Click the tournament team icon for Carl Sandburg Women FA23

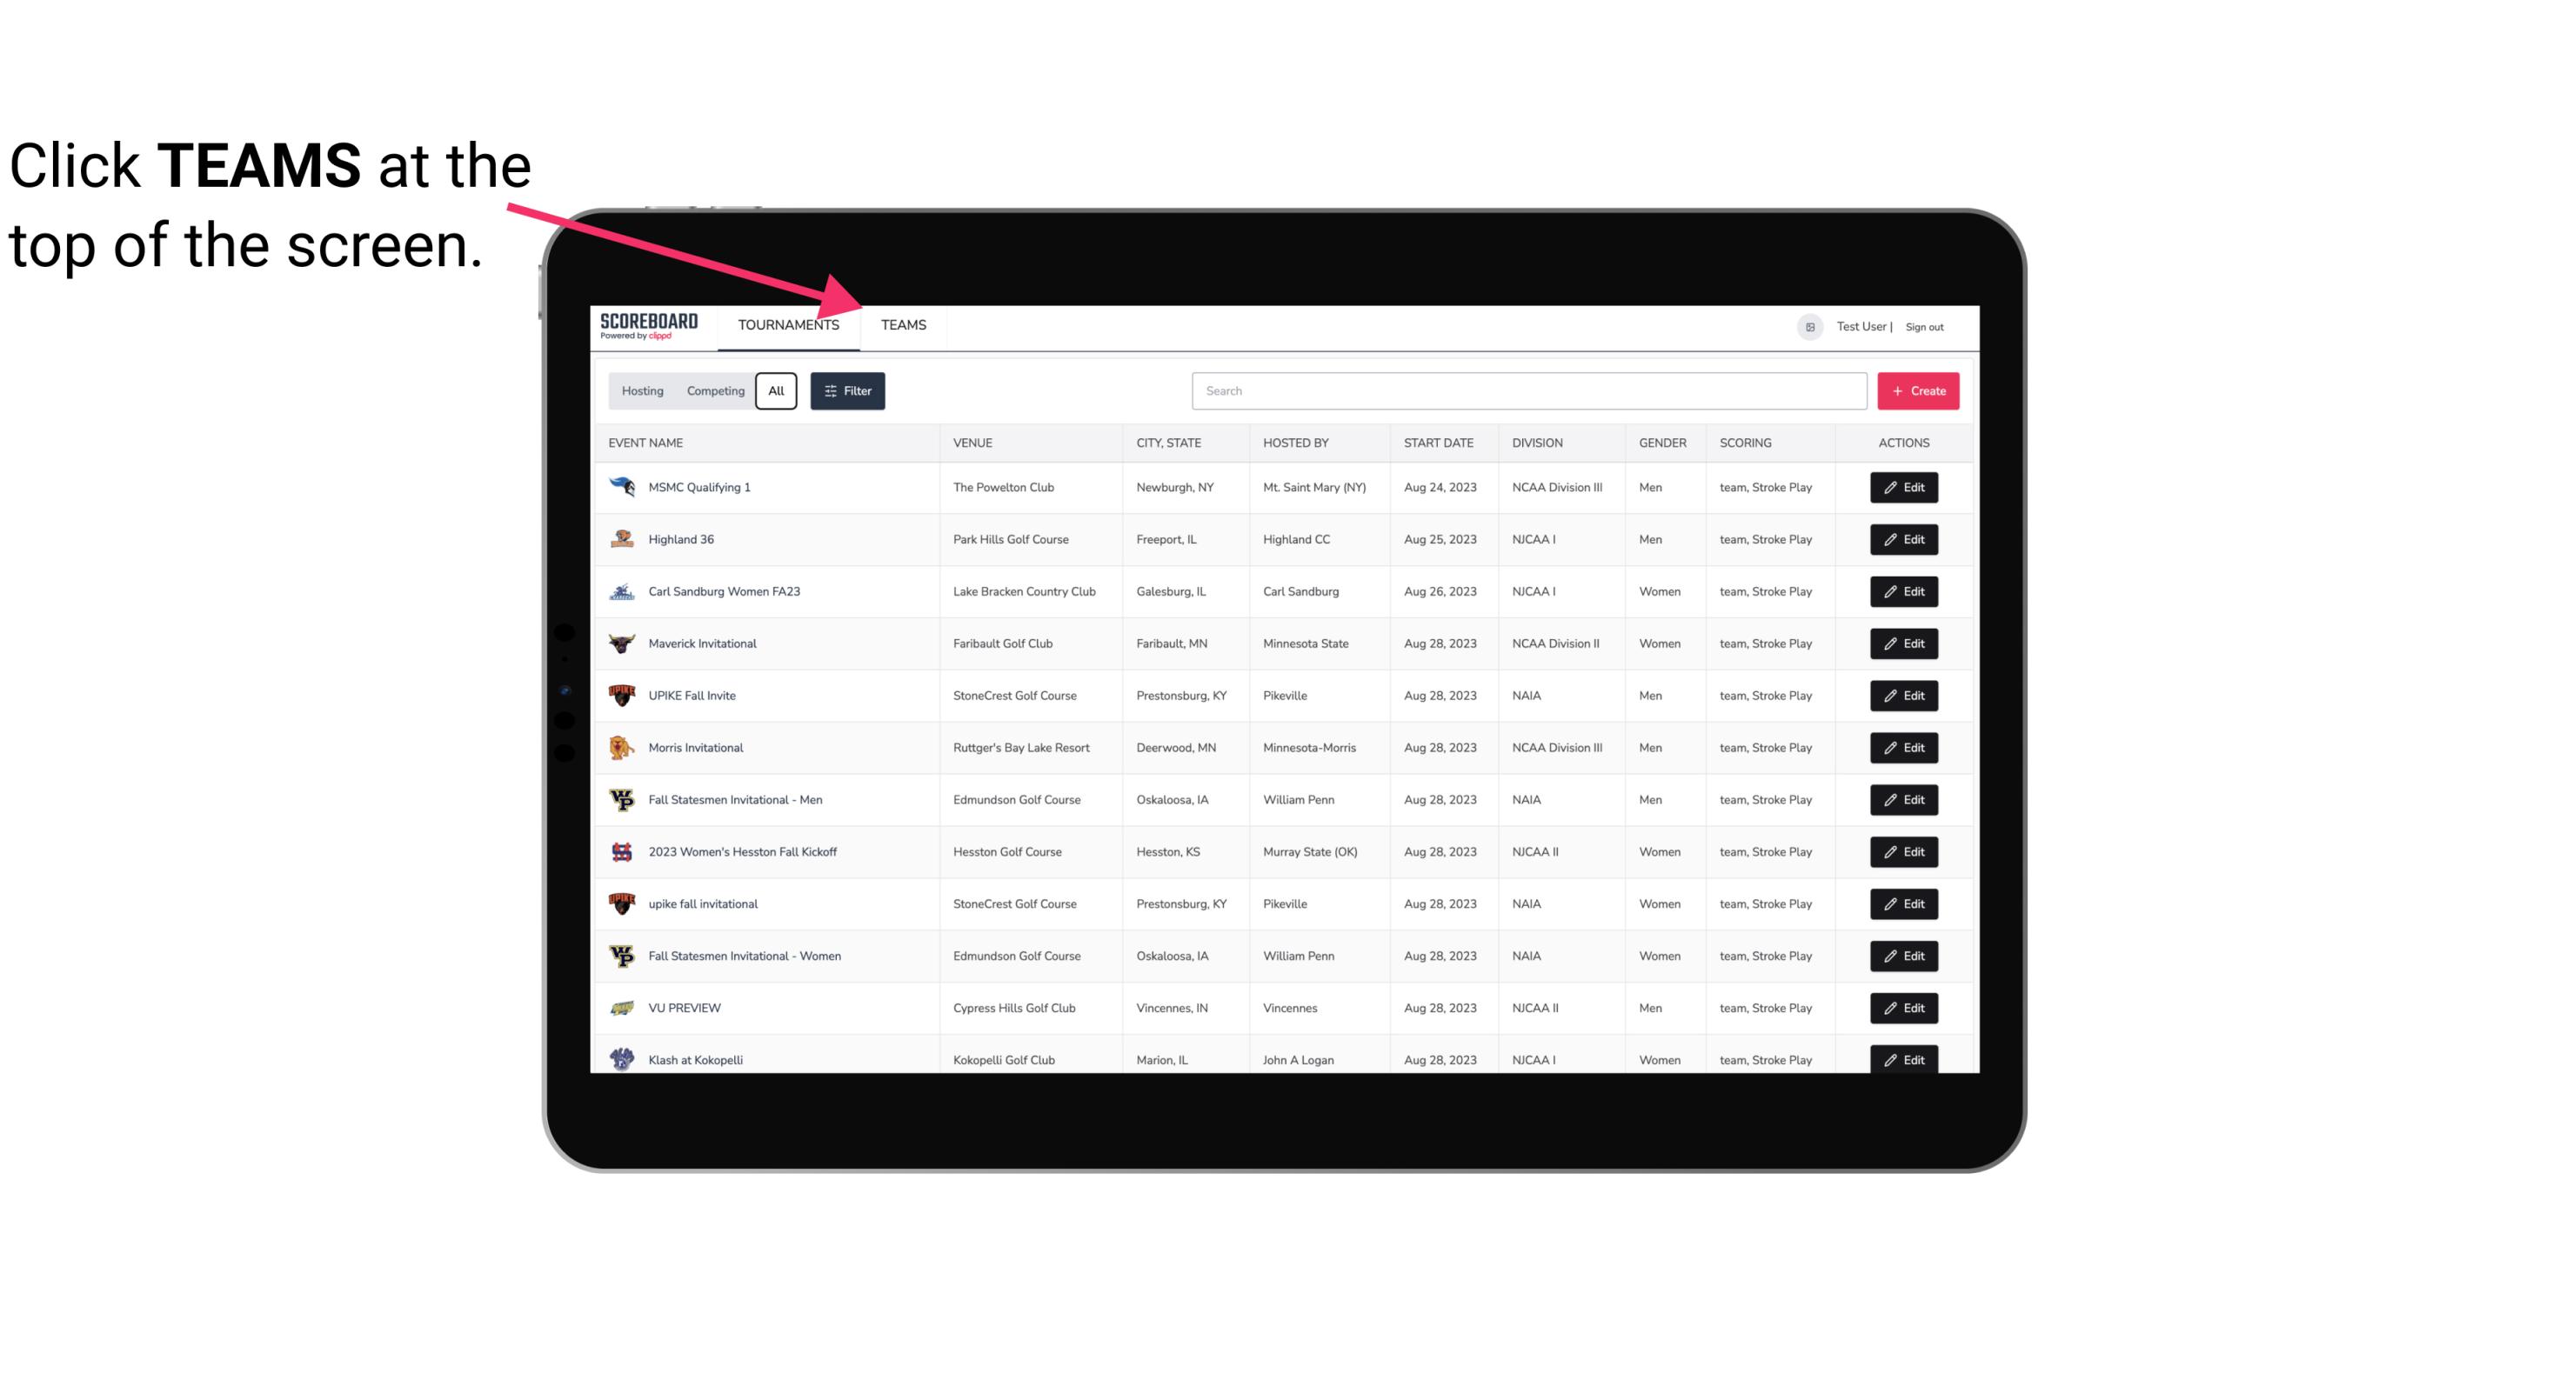pos(622,591)
